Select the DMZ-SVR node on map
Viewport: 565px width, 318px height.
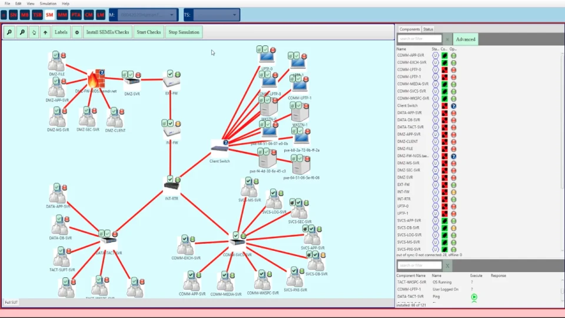(131, 81)
